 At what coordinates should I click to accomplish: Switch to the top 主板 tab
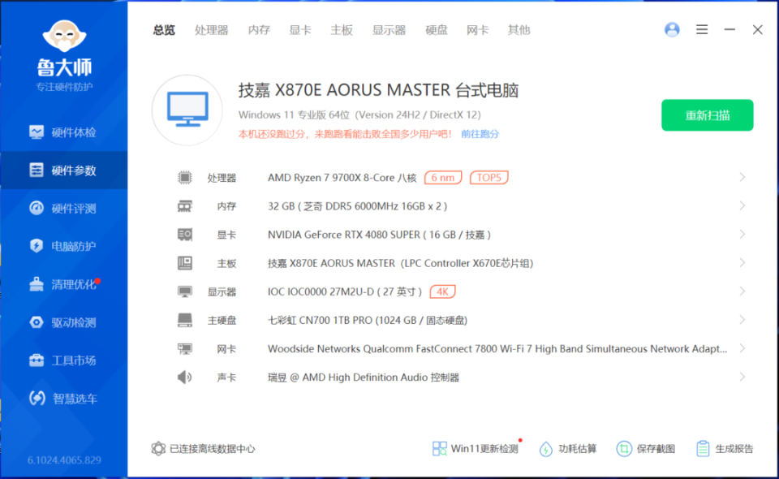342,30
